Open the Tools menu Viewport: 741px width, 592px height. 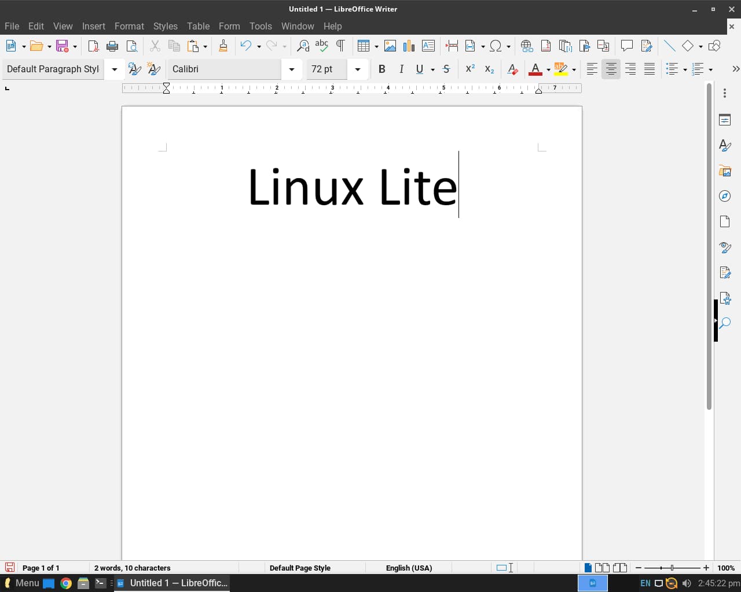(261, 26)
